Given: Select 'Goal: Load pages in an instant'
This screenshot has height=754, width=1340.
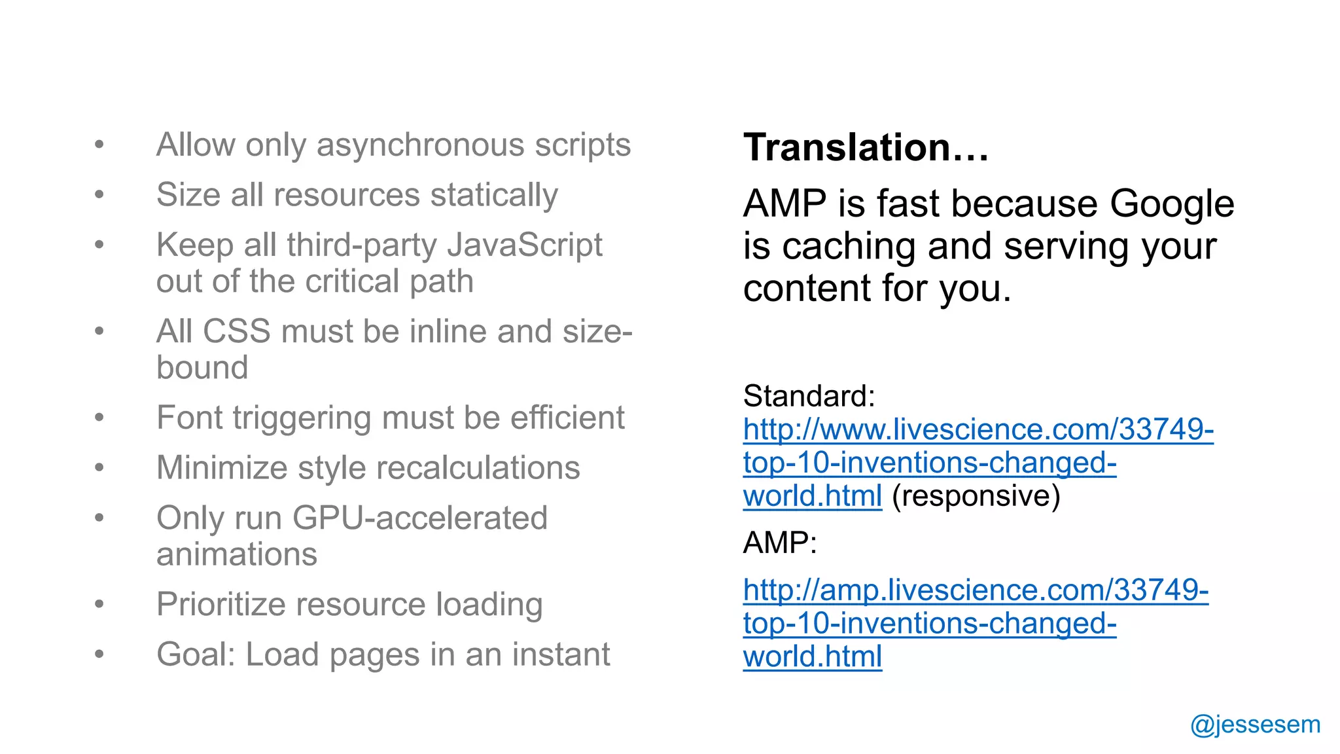Looking at the screenshot, I should pos(383,654).
